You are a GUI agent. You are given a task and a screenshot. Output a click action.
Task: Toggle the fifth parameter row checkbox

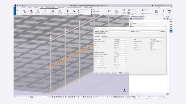coord(115,48)
